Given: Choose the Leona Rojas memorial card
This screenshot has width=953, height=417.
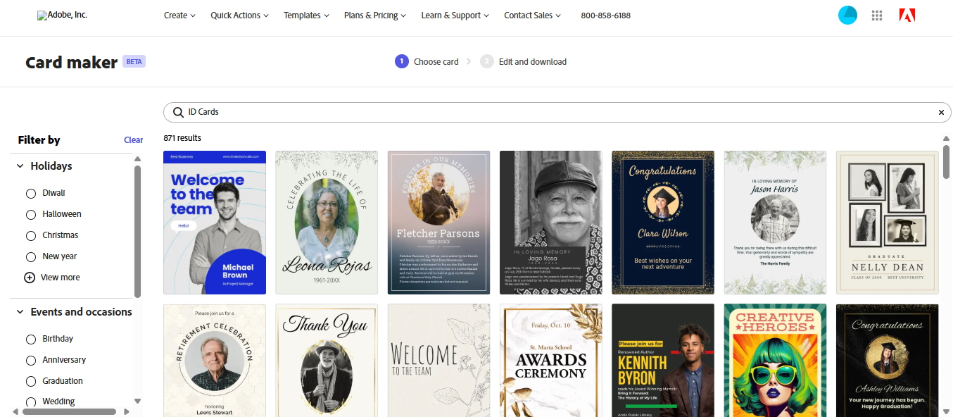Looking at the screenshot, I should pos(327,223).
